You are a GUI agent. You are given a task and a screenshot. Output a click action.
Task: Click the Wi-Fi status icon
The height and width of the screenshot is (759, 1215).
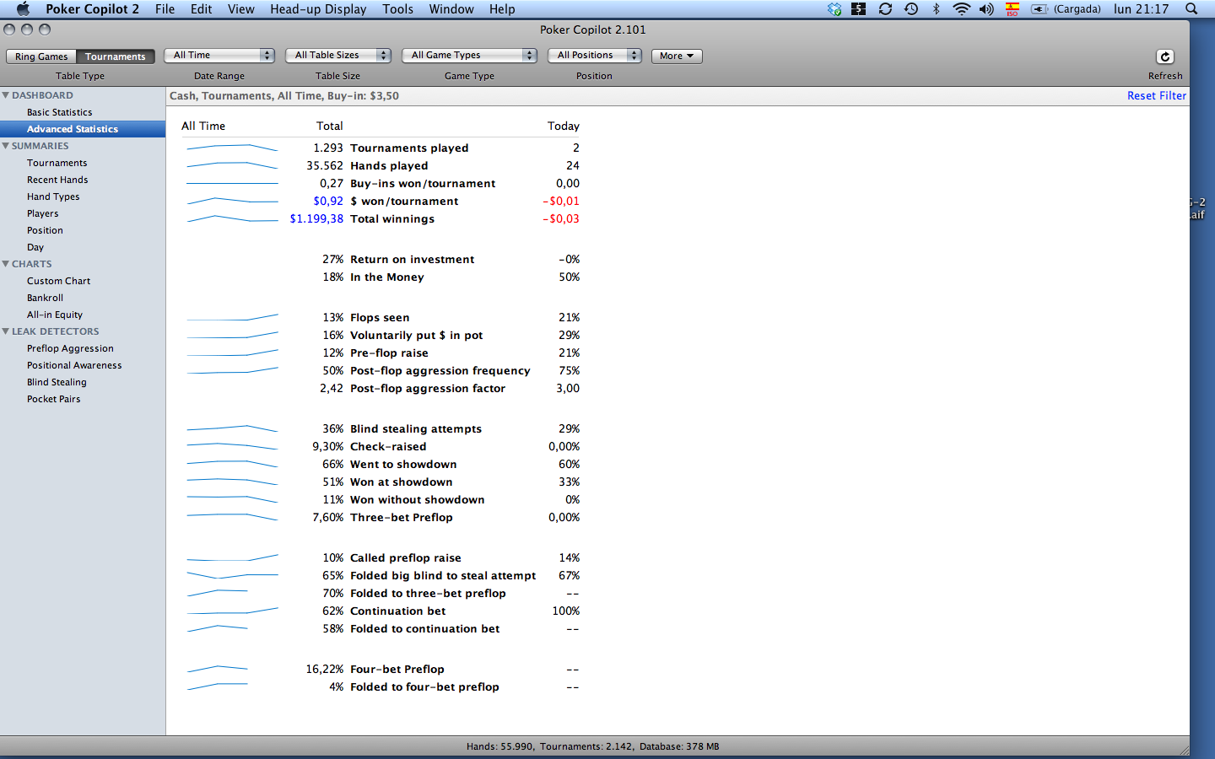click(x=961, y=8)
